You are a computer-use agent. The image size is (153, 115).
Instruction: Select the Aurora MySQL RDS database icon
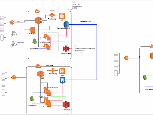pyautogui.click(x=66, y=24)
